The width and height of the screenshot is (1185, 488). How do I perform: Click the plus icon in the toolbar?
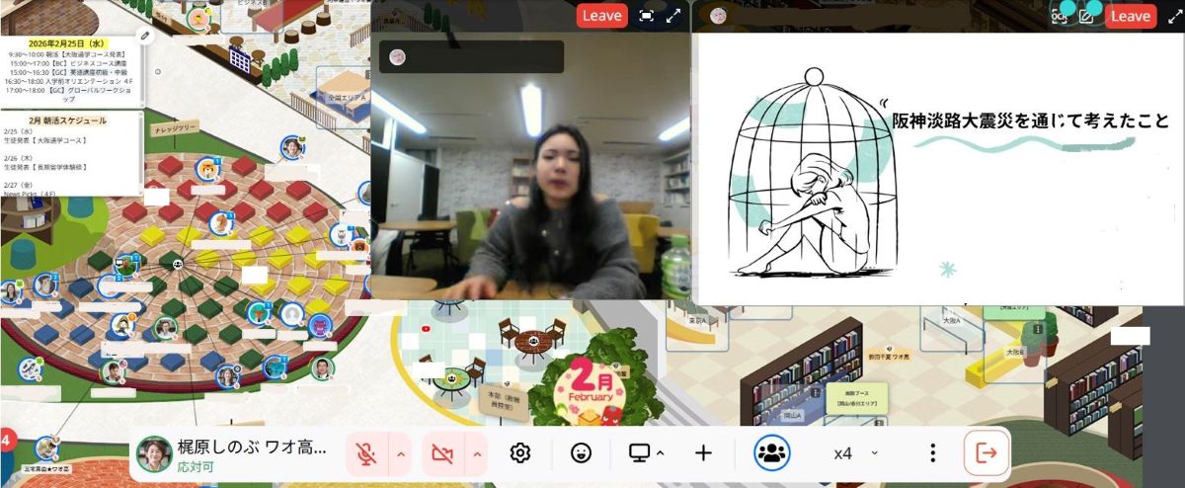703,453
